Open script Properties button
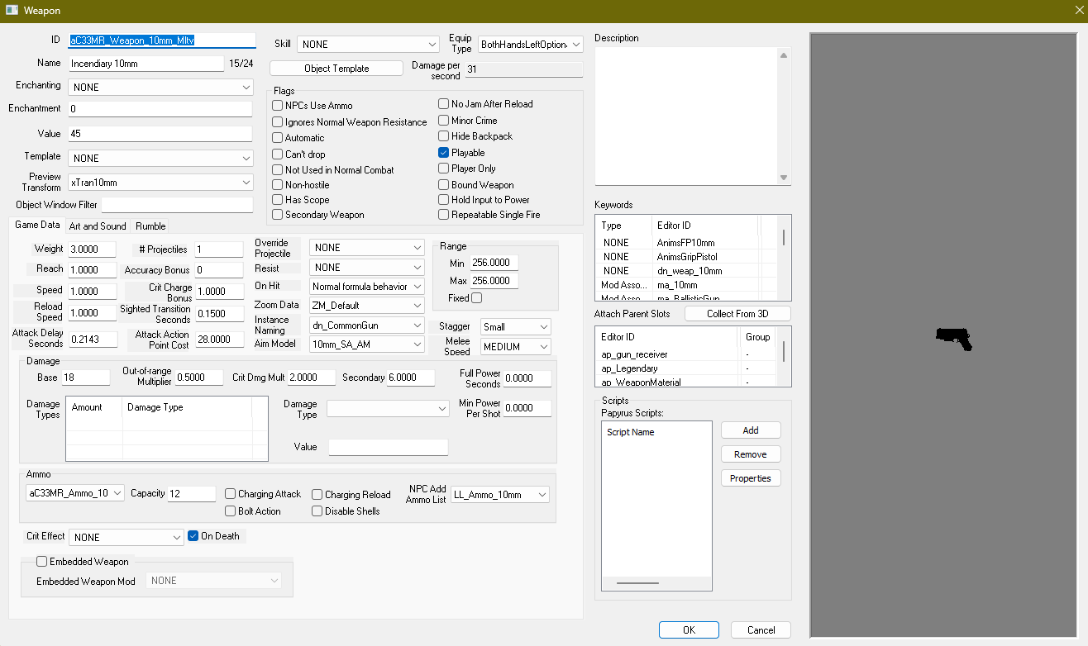Screen dimensions: 1088x646 [751, 478]
